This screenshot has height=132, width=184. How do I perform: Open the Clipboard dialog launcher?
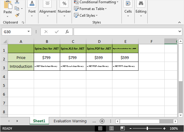(23, 22)
